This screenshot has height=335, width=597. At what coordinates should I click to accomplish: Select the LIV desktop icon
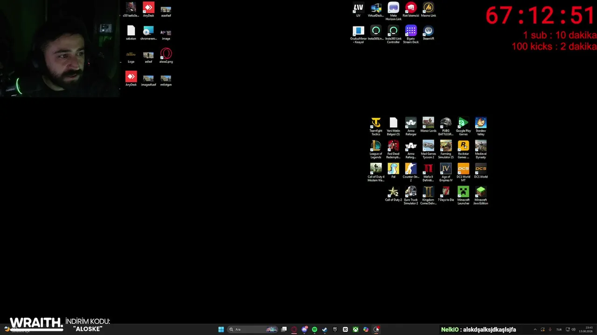coord(358,10)
